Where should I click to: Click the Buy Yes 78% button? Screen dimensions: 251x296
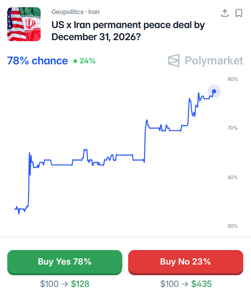65,262
